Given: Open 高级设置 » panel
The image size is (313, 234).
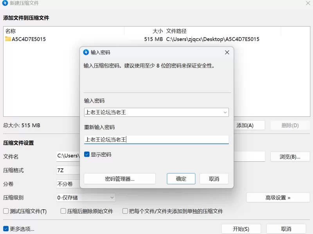Looking at the screenshot, I should [x=278, y=198].
